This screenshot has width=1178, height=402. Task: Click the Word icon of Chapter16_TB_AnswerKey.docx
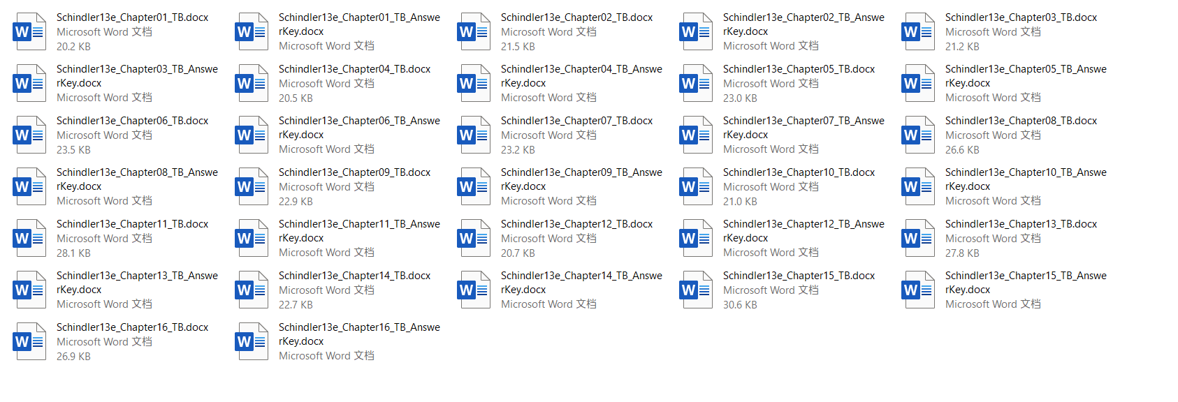coord(252,341)
